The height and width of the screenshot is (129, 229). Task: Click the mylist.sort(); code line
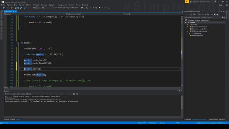(33, 69)
